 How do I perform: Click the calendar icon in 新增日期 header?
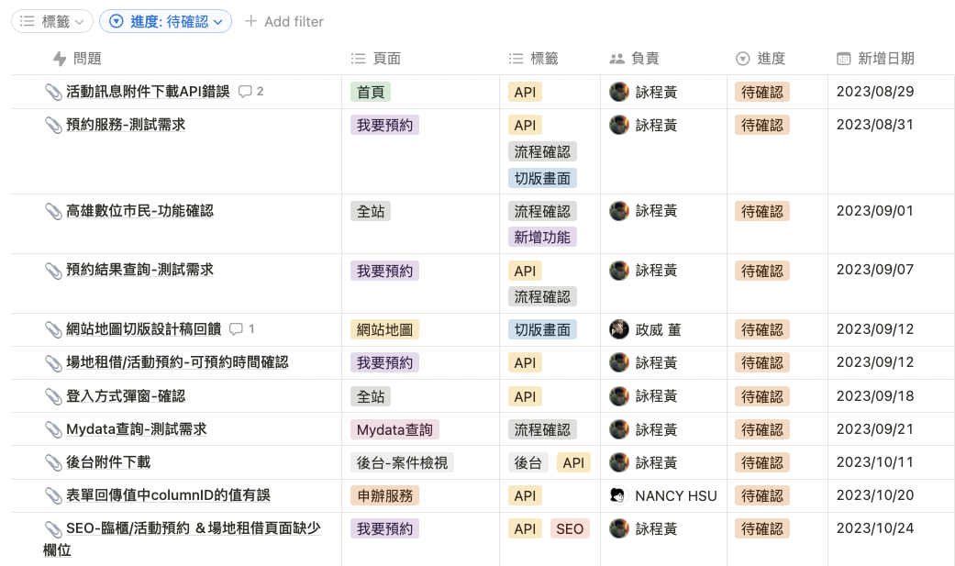(x=843, y=59)
